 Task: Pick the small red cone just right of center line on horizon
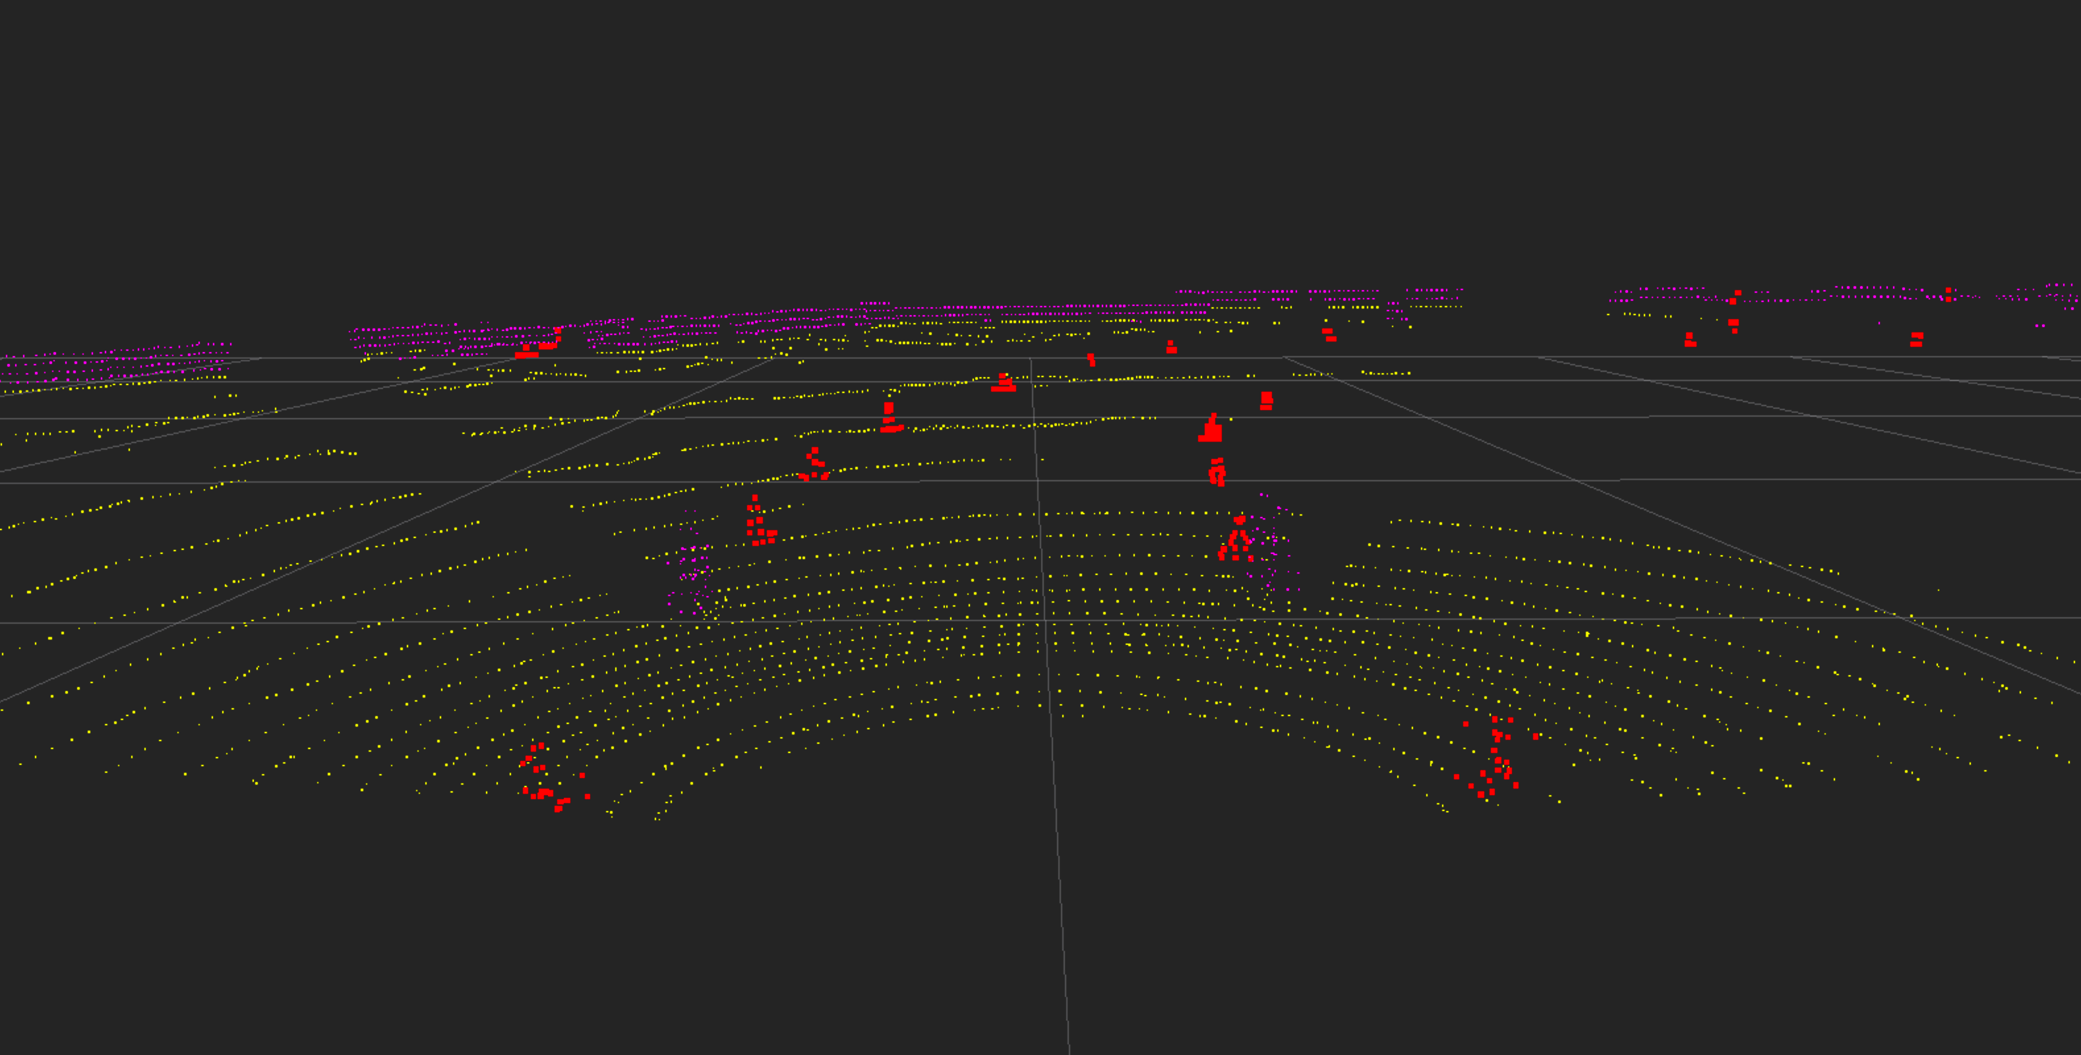pos(1091,359)
